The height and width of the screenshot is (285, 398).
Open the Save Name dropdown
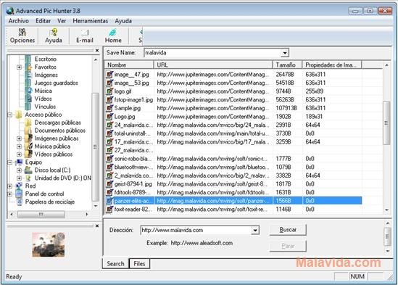(x=285, y=53)
